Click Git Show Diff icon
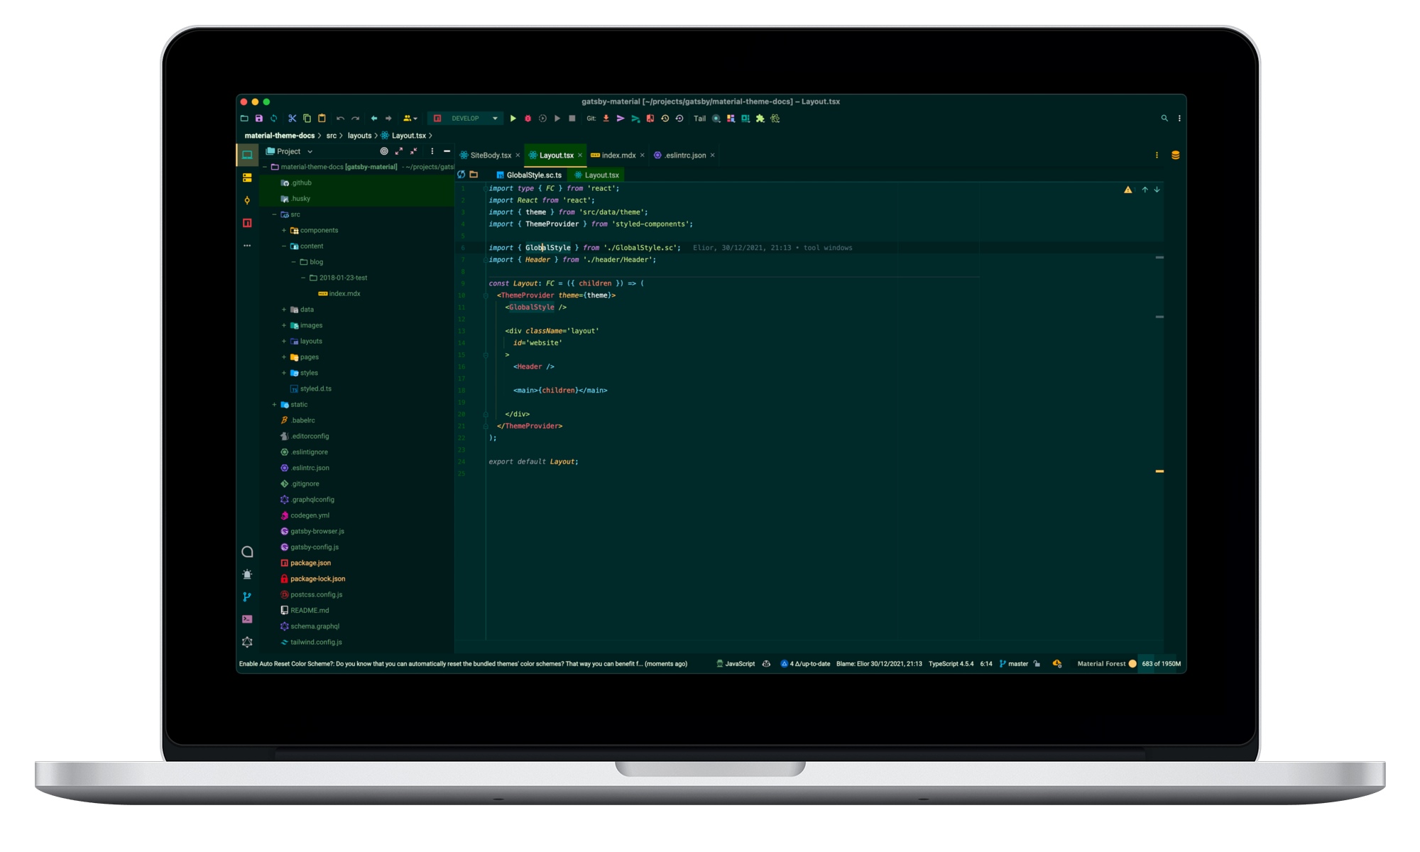 click(x=650, y=119)
